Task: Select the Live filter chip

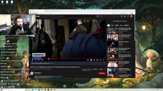Action: click(x=121, y=25)
